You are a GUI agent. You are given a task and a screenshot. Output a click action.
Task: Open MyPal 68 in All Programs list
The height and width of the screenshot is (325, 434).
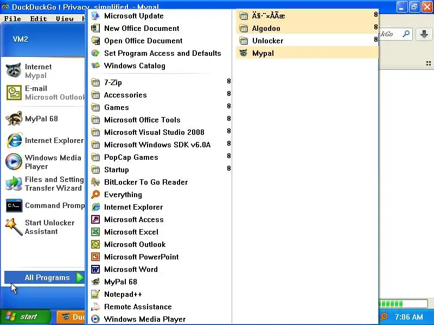(159, 282)
